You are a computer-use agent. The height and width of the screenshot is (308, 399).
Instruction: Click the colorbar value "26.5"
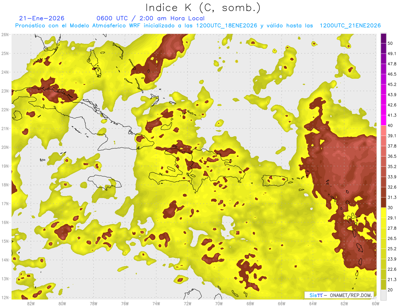click(392, 238)
